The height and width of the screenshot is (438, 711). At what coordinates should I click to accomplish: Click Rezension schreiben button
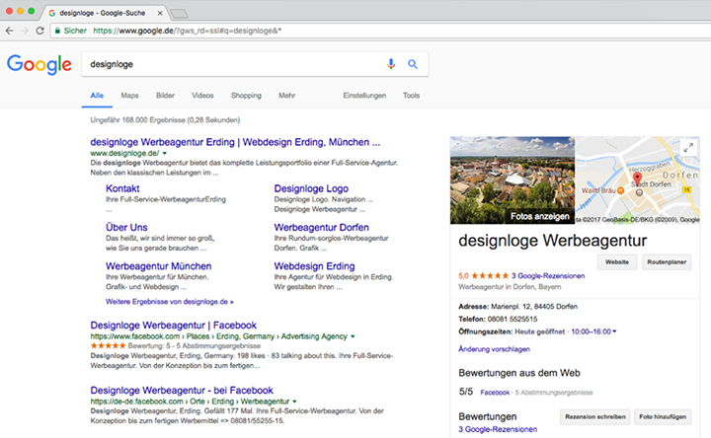pos(594,416)
